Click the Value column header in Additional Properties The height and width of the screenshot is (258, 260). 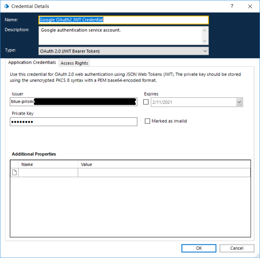pyautogui.click(x=164, y=164)
